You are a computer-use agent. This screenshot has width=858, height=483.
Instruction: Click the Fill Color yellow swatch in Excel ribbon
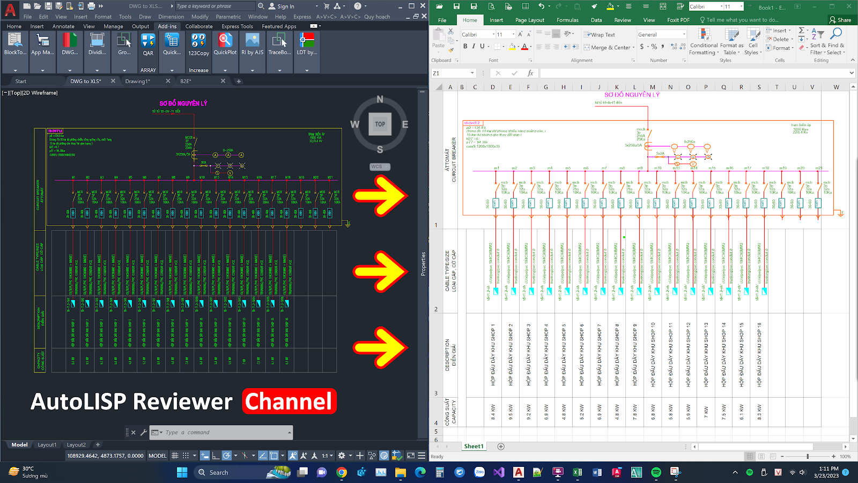[512, 47]
